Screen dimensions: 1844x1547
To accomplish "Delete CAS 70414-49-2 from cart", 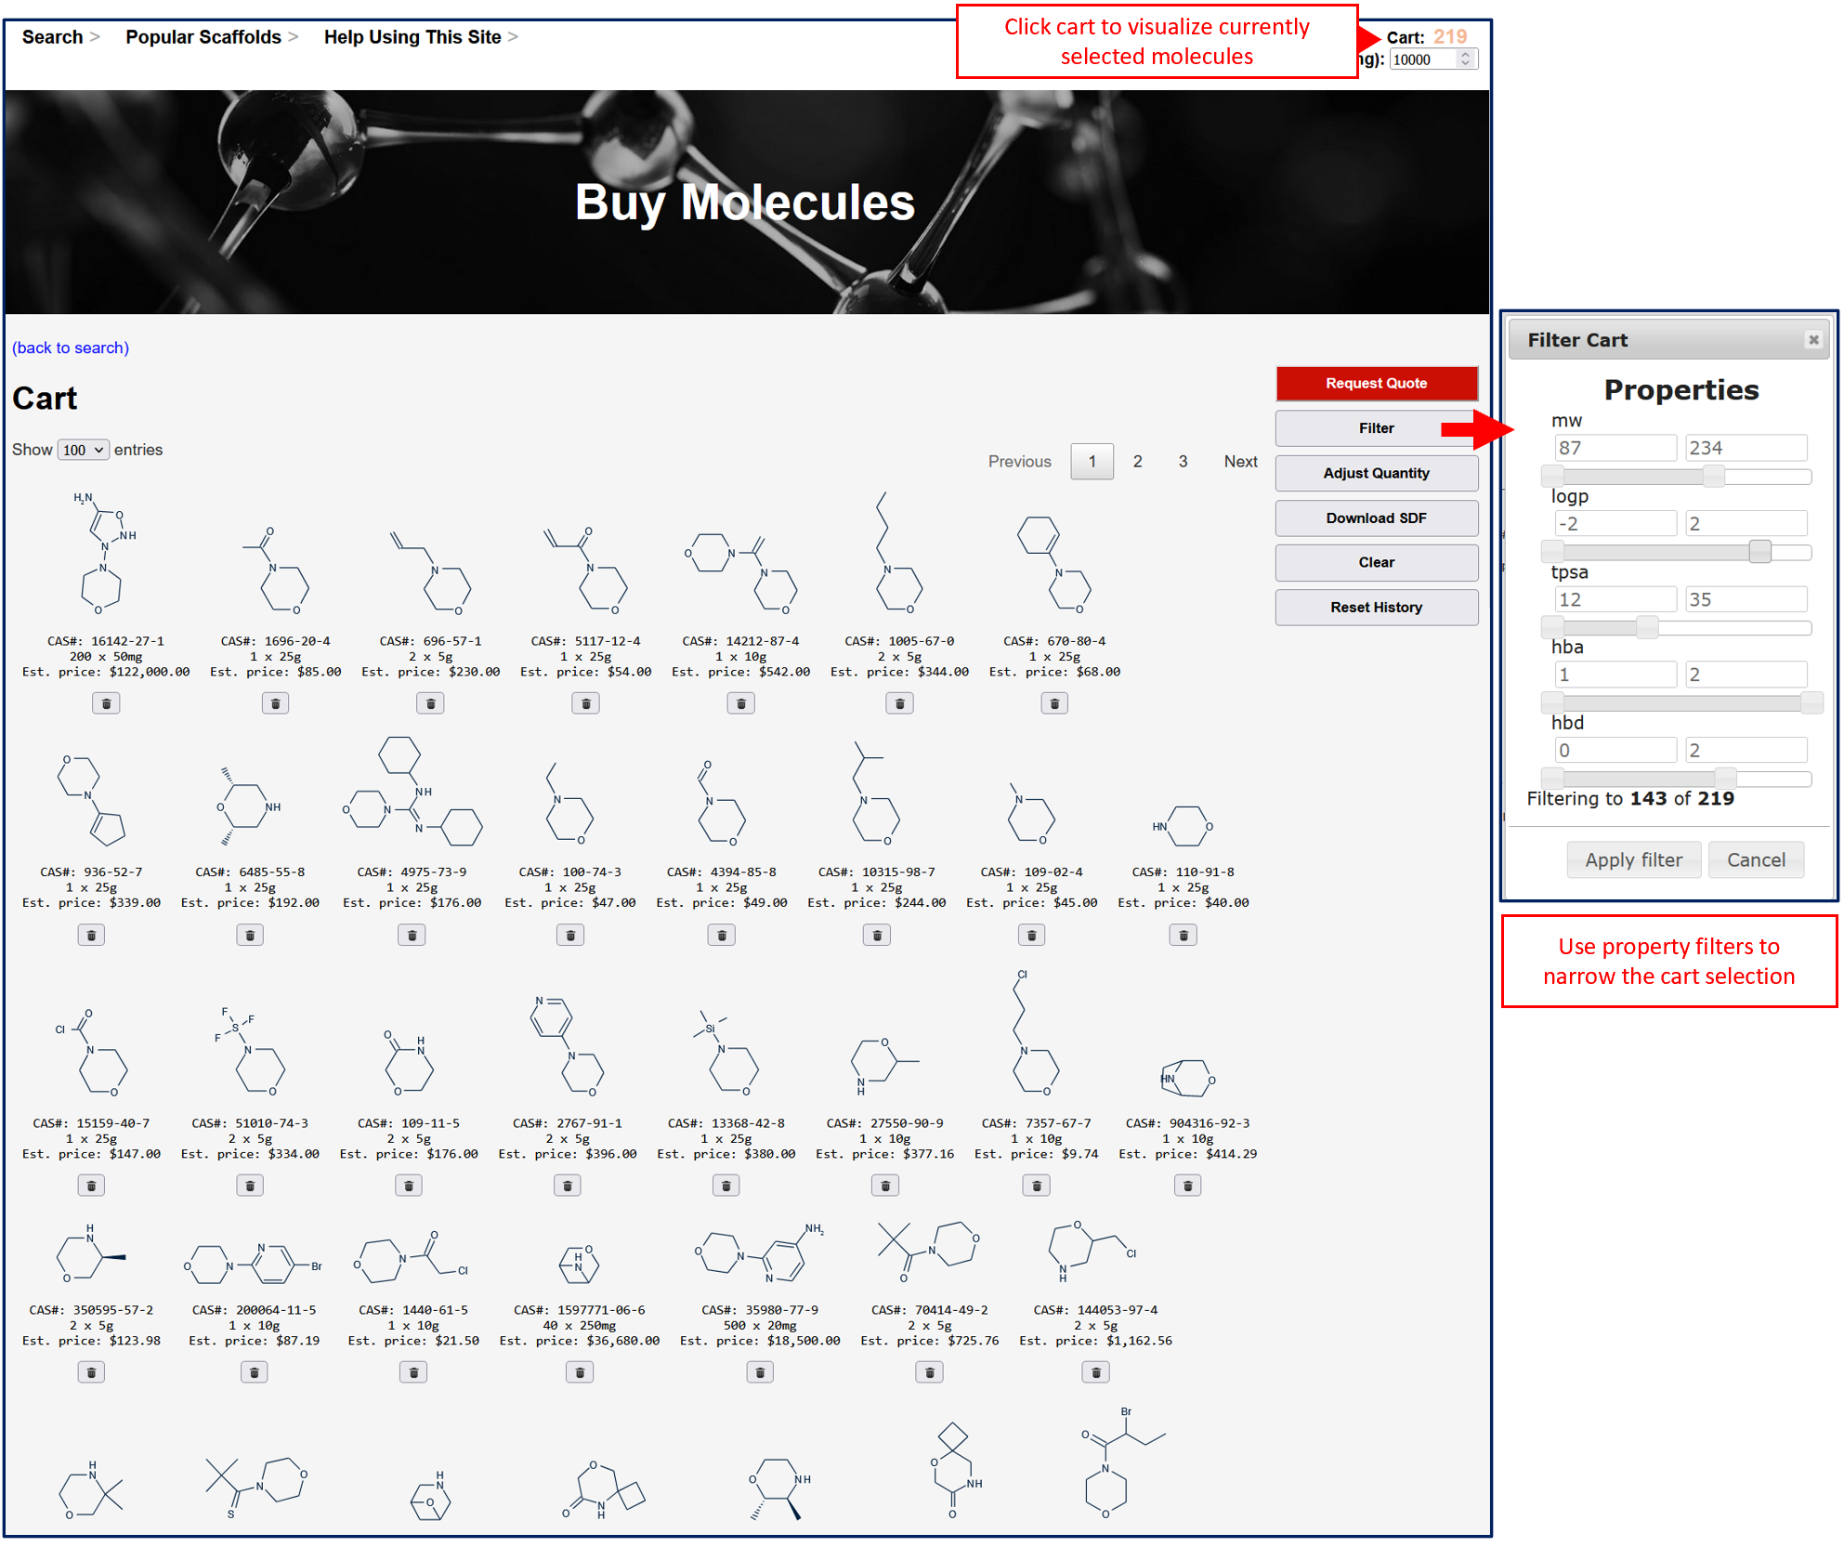I will click(929, 1371).
